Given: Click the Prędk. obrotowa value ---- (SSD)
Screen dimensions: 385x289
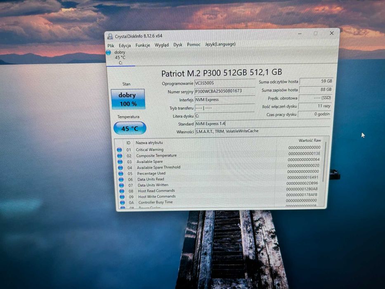Looking at the screenshot, I should coord(315,98).
